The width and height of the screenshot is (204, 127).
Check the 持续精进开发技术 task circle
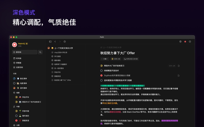101,71
